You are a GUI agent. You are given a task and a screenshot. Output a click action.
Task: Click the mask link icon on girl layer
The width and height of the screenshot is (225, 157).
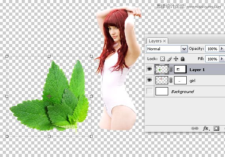pyautogui.click(x=171, y=80)
